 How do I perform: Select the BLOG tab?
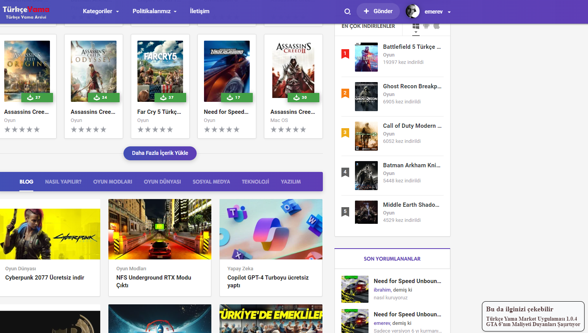[x=26, y=182]
